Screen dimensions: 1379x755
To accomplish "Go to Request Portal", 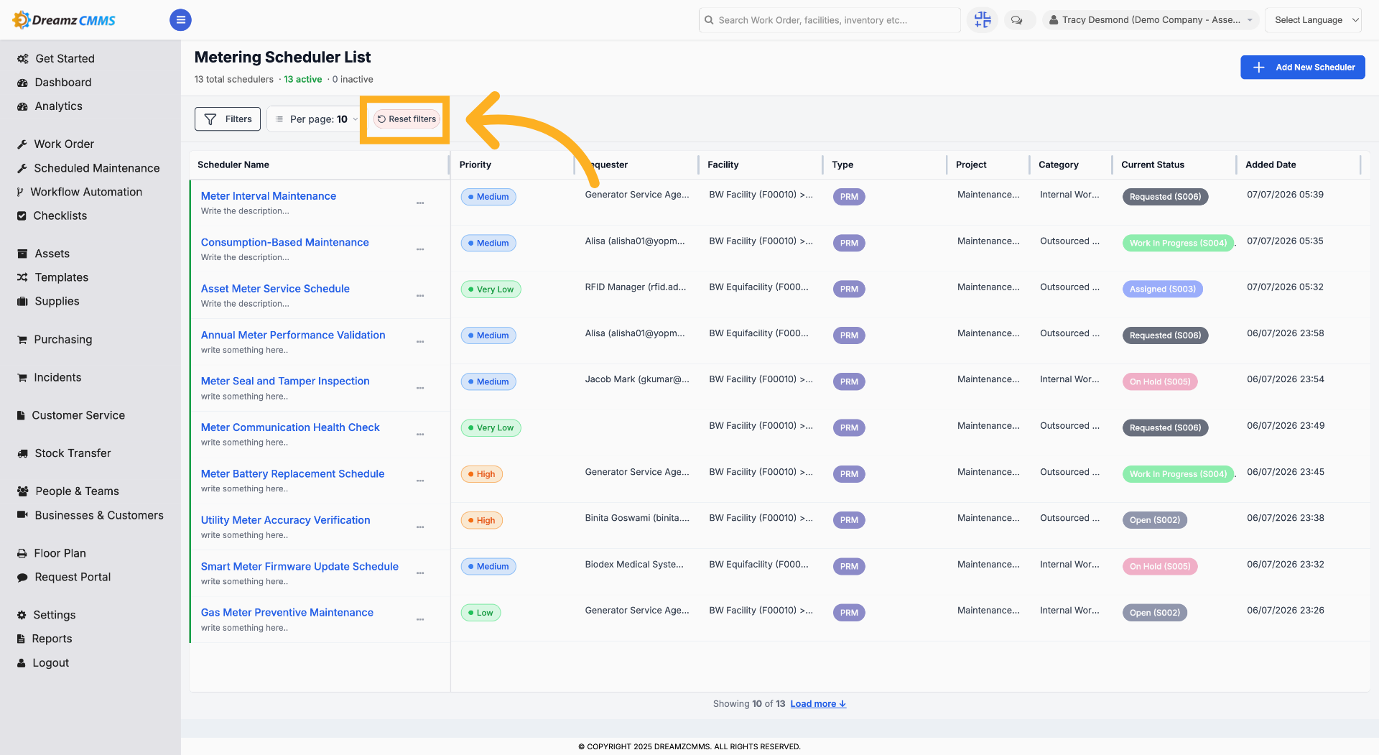I will click(73, 577).
